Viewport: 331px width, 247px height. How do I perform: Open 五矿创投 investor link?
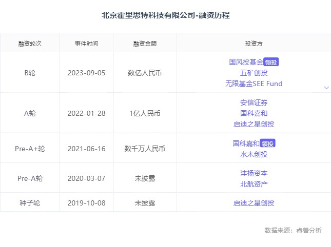[254, 73]
